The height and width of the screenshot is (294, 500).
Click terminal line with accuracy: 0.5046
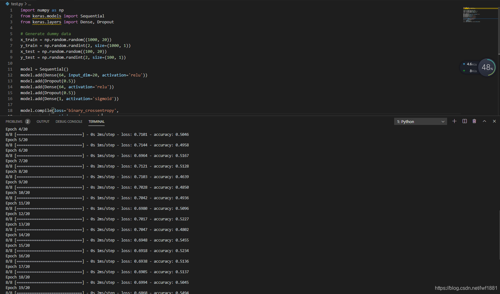[x=97, y=134]
